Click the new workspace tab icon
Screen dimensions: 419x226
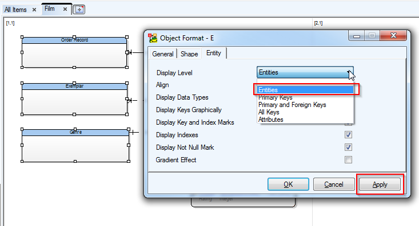tap(79, 10)
